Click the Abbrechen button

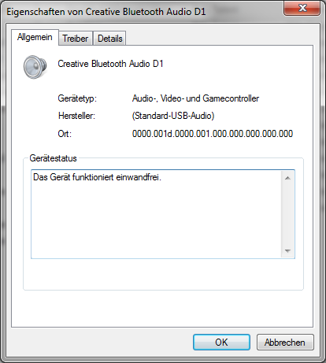pyautogui.click(x=285, y=343)
